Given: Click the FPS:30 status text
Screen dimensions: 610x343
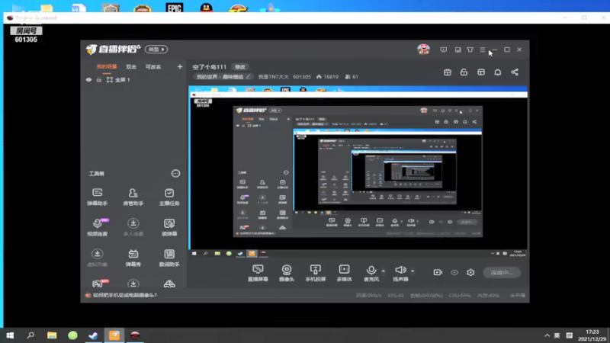Looking at the screenshot, I should coord(396,296).
